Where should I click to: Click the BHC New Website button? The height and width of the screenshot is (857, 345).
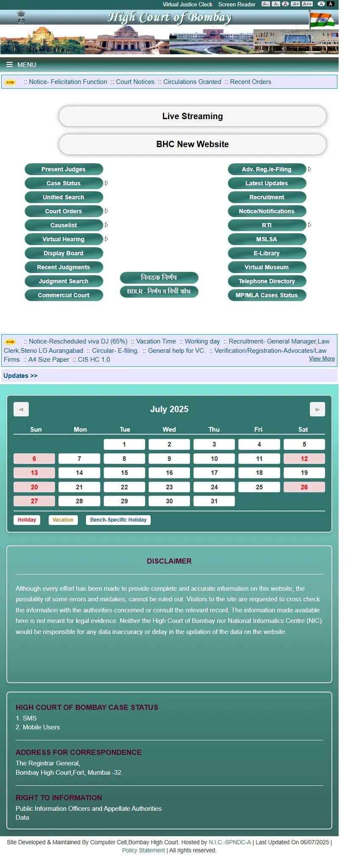tap(193, 144)
